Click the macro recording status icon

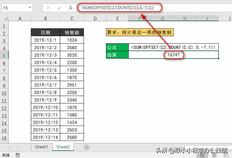(x=17, y=155)
